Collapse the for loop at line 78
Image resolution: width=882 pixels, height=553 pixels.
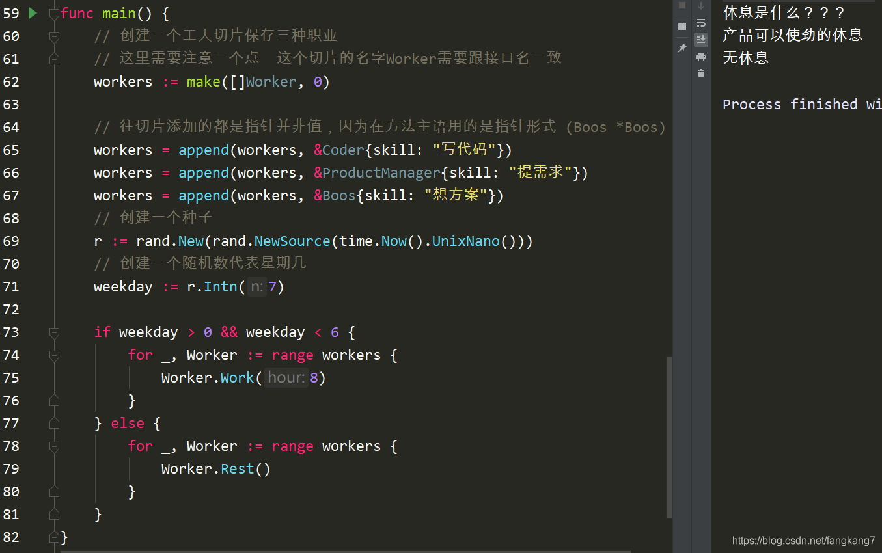pyautogui.click(x=55, y=446)
